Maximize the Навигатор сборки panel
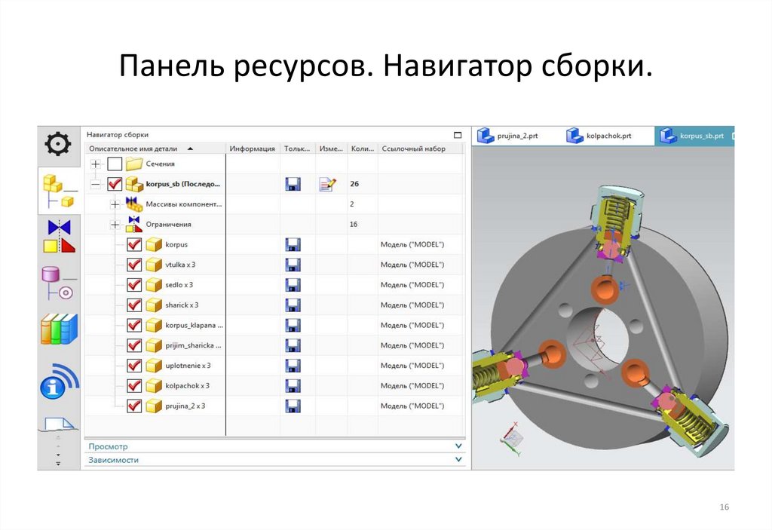This screenshot has width=772, height=530. pos(458,135)
